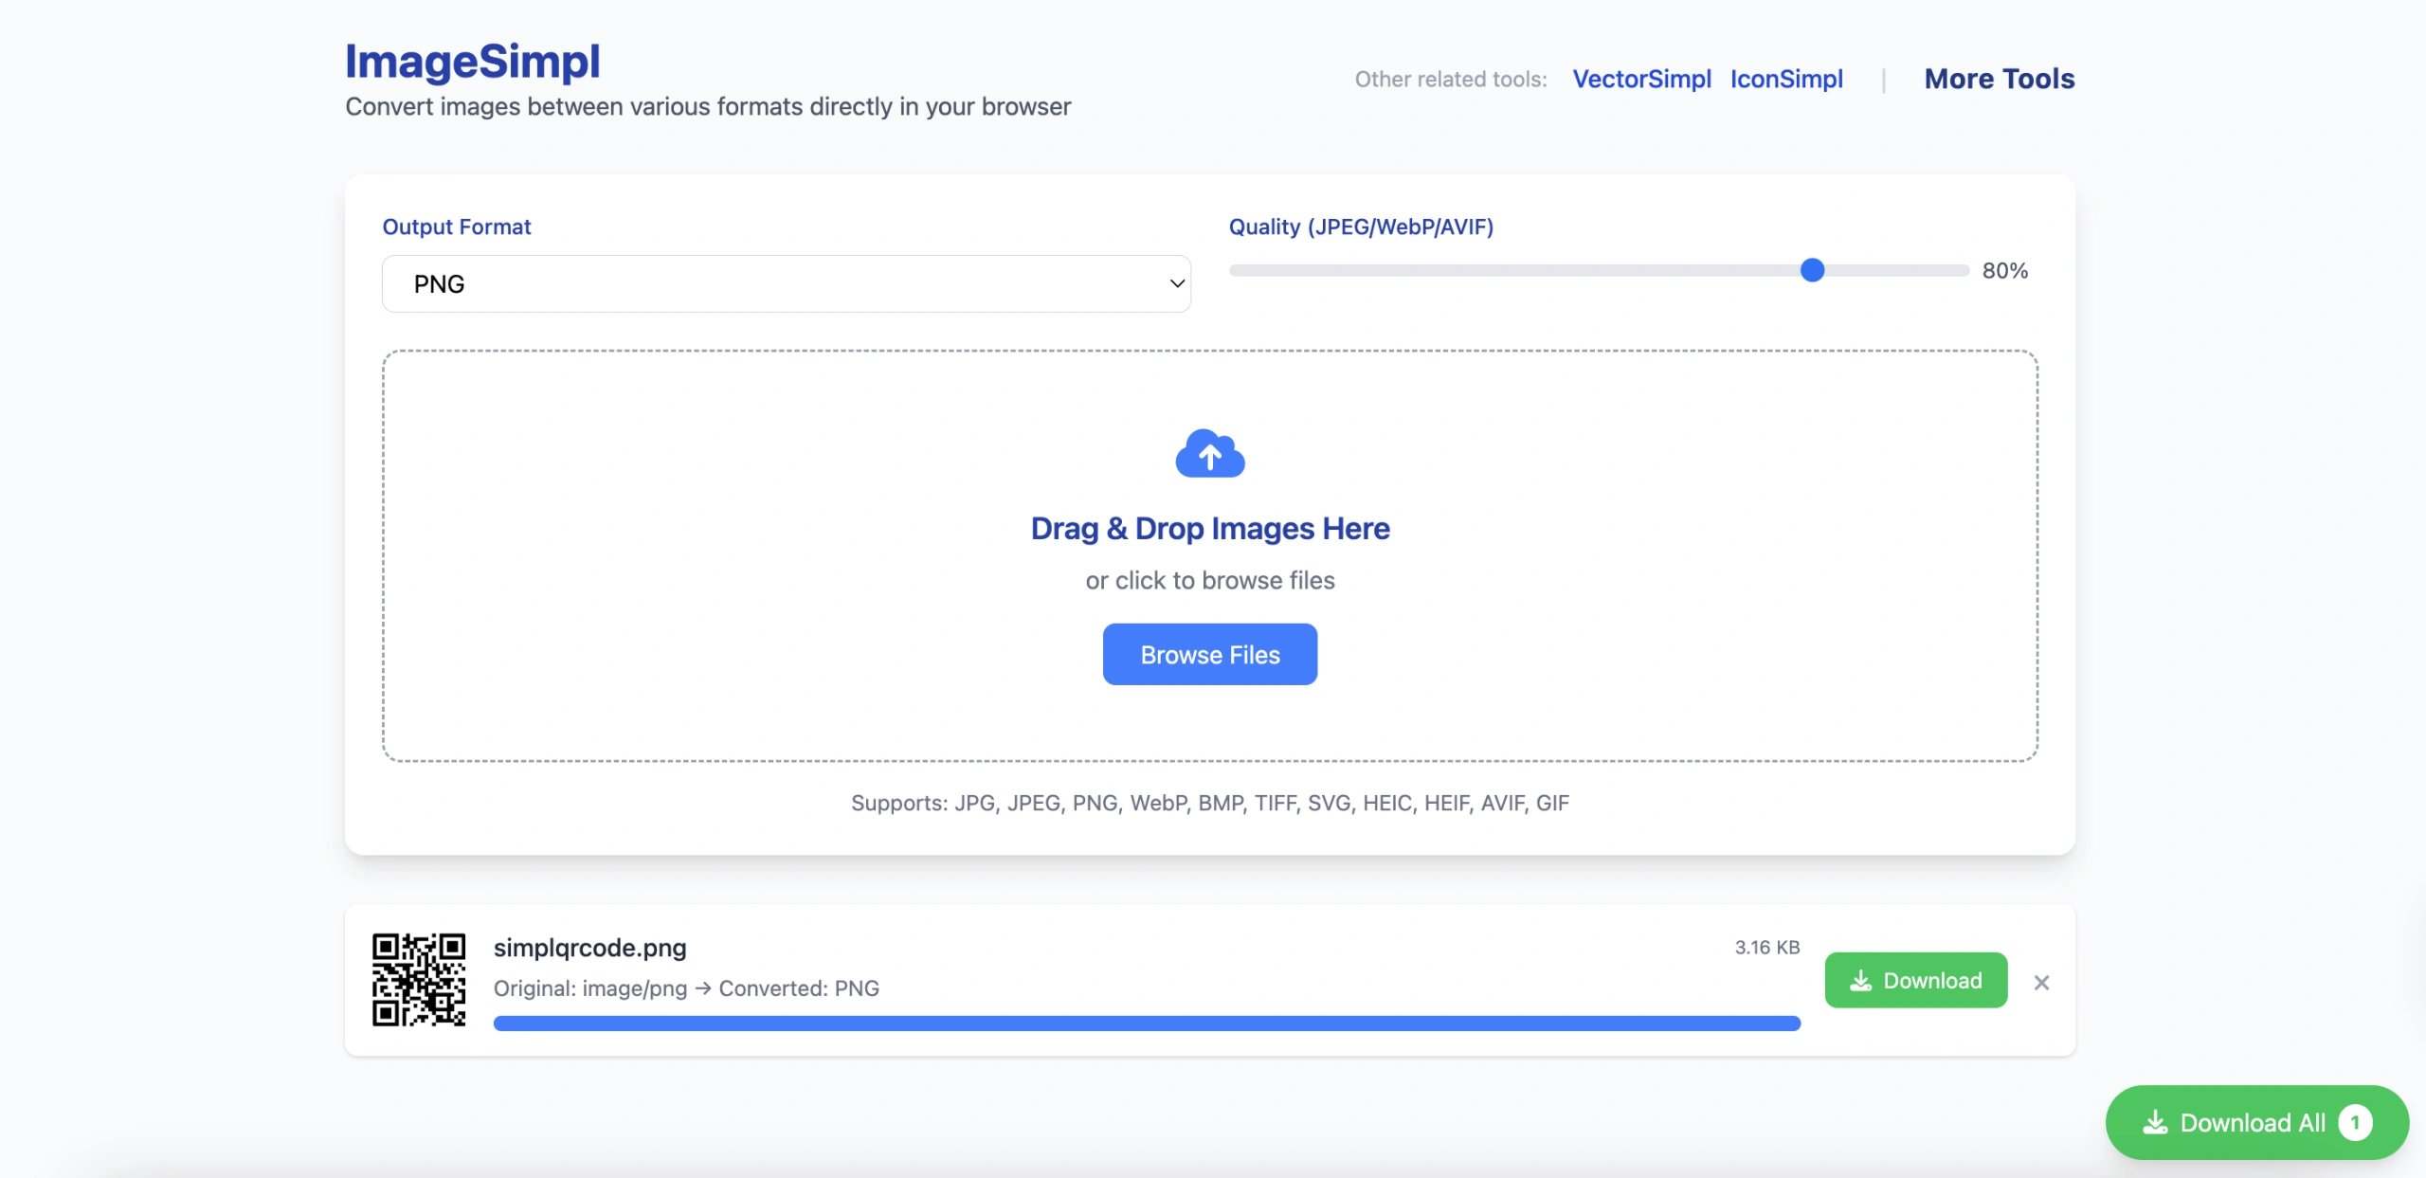Viewport: 2426px width, 1178px height.
Task: Click the QR code thumbnail preview
Action: (418, 979)
